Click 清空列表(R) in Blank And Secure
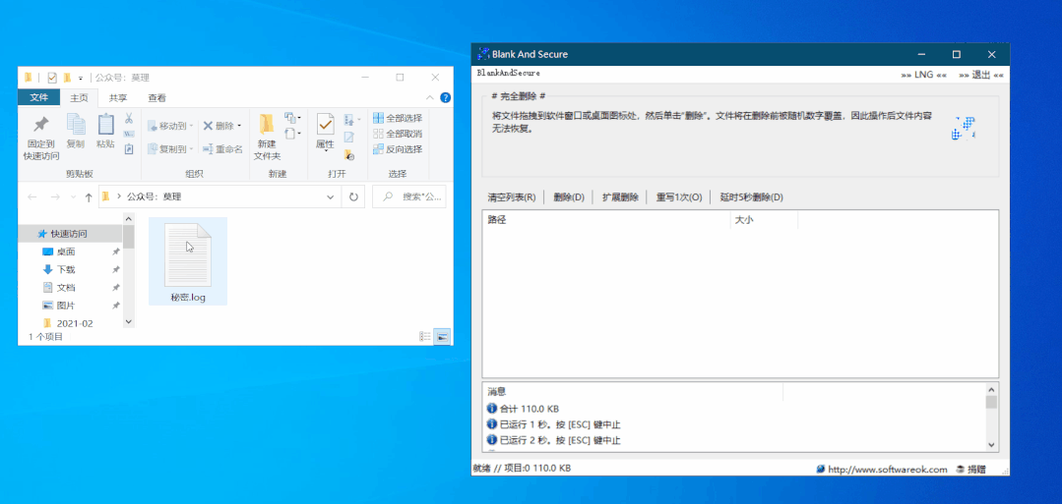This screenshot has width=1062, height=504. click(511, 197)
